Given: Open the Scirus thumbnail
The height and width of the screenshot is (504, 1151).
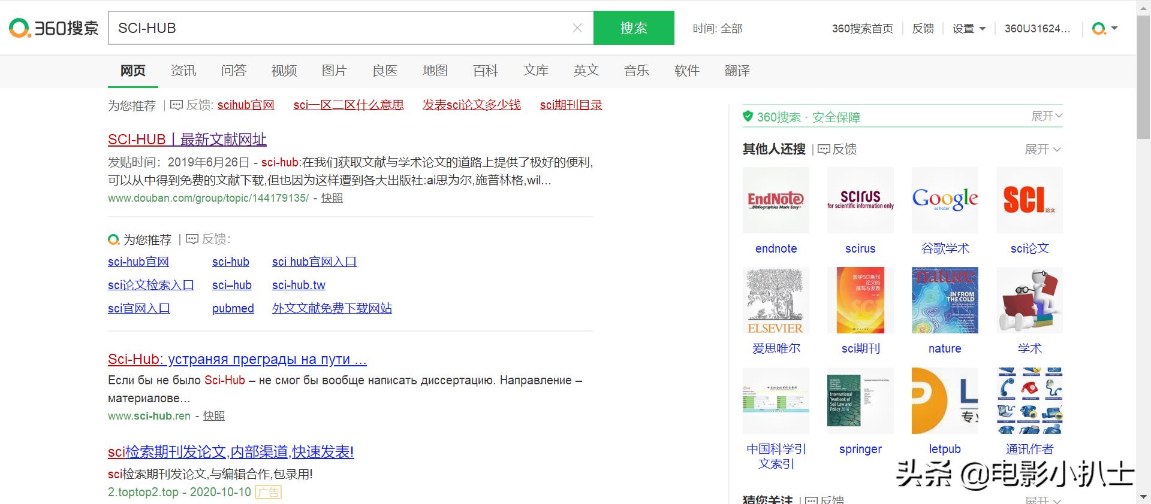Looking at the screenshot, I should pos(860,200).
